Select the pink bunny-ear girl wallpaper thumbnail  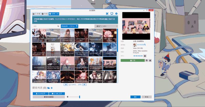point(81,77)
